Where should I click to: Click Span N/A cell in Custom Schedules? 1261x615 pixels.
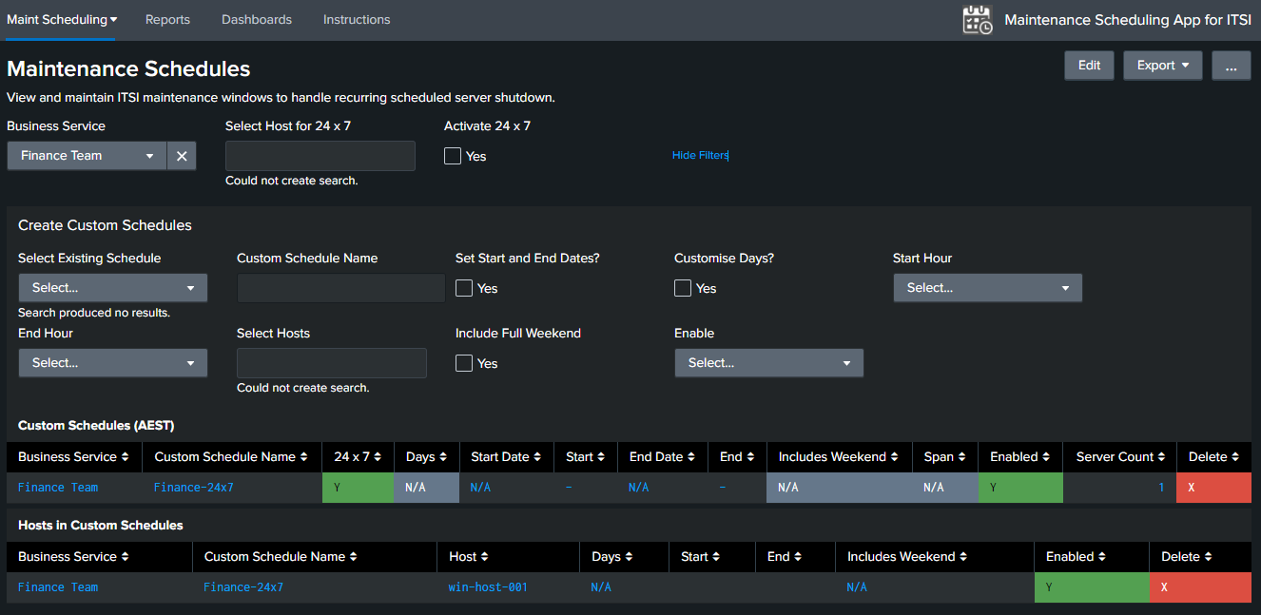(x=944, y=487)
